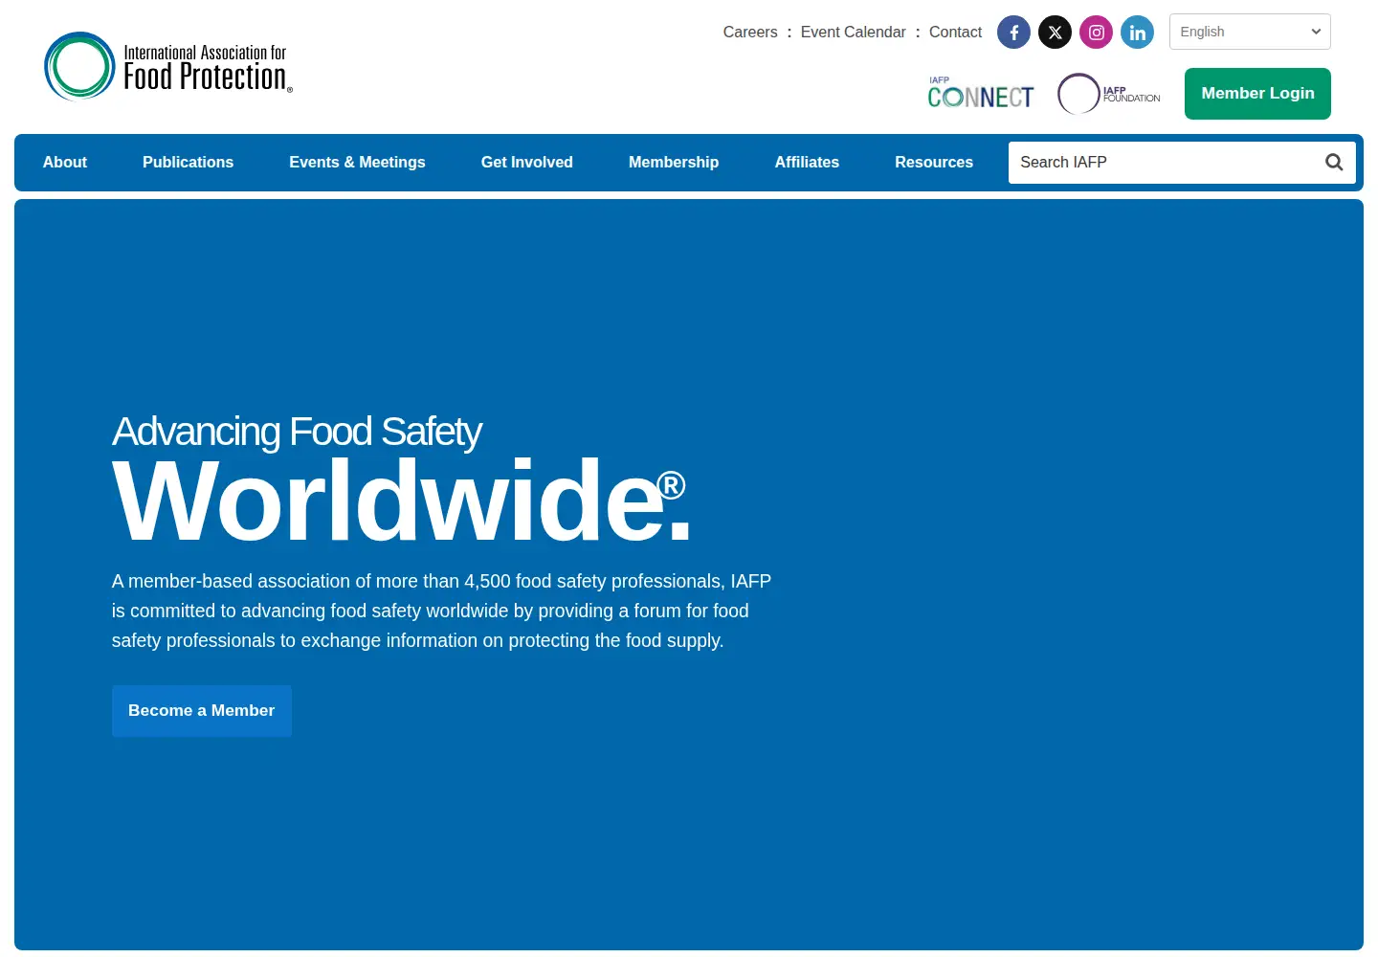Open the Get Involved menu
This screenshot has height=957, width=1378.
coord(527,163)
